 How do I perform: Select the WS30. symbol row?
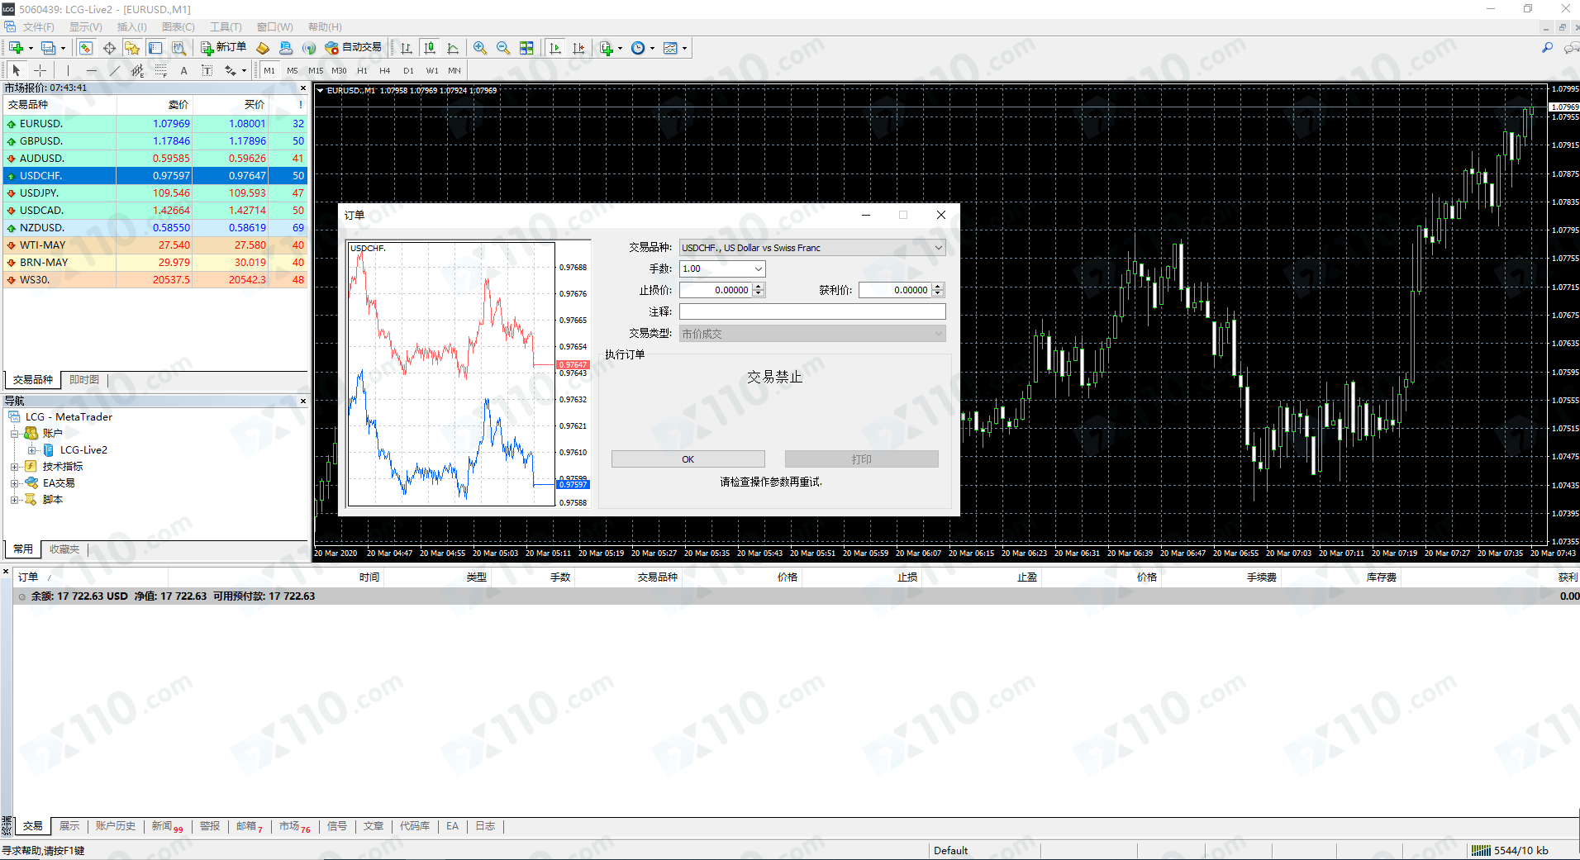tap(155, 280)
